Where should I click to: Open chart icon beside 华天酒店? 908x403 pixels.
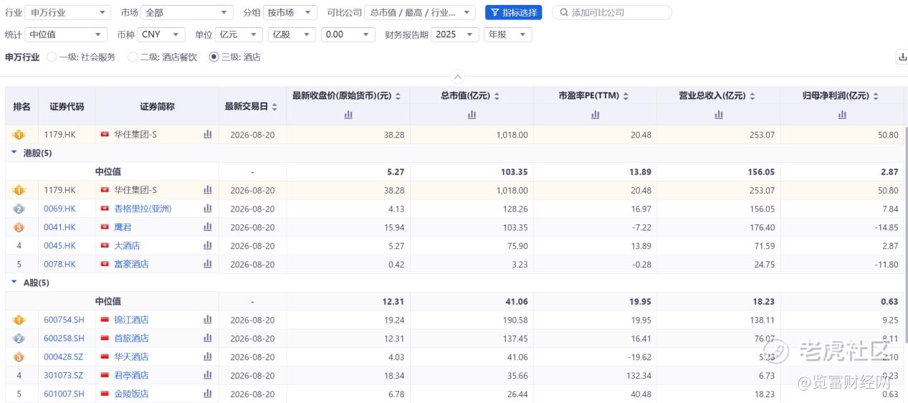[x=208, y=357]
